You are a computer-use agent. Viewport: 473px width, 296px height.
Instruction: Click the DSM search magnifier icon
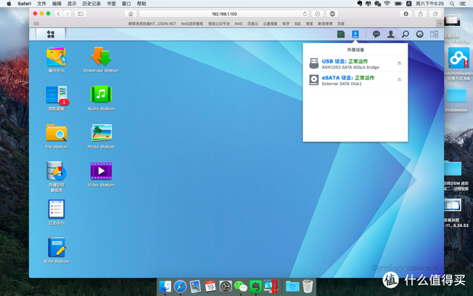coord(405,34)
